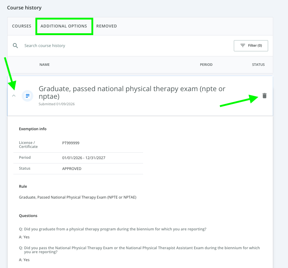
Task: Click the PERIOD column header
Action: 206,65
